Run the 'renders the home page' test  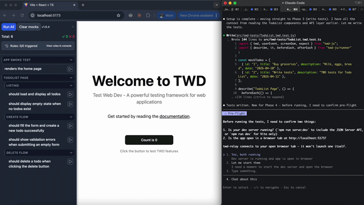pos(70,69)
